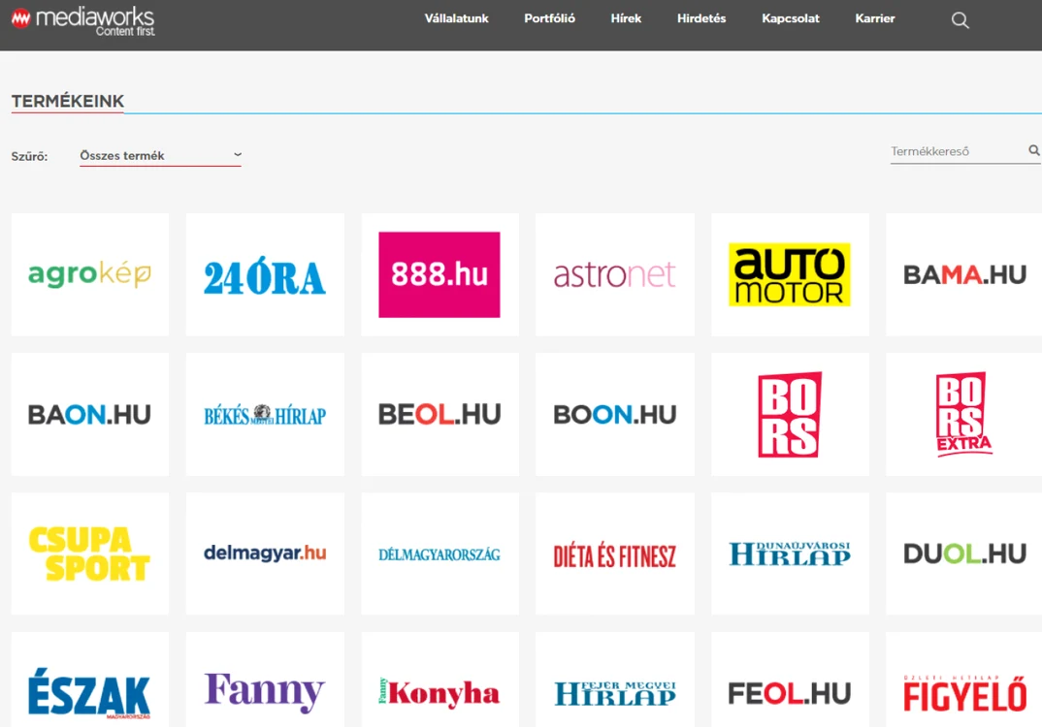1042x727 pixels.
Task: Click the Szűrő: filter label
Action: (x=29, y=157)
